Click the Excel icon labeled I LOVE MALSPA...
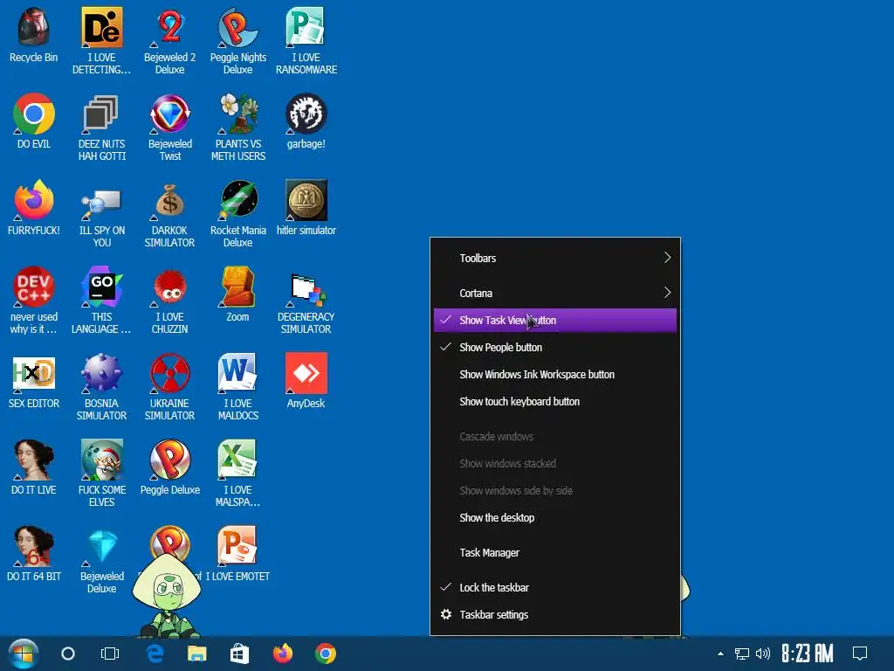The height and width of the screenshot is (671, 894). [x=238, y=460]
